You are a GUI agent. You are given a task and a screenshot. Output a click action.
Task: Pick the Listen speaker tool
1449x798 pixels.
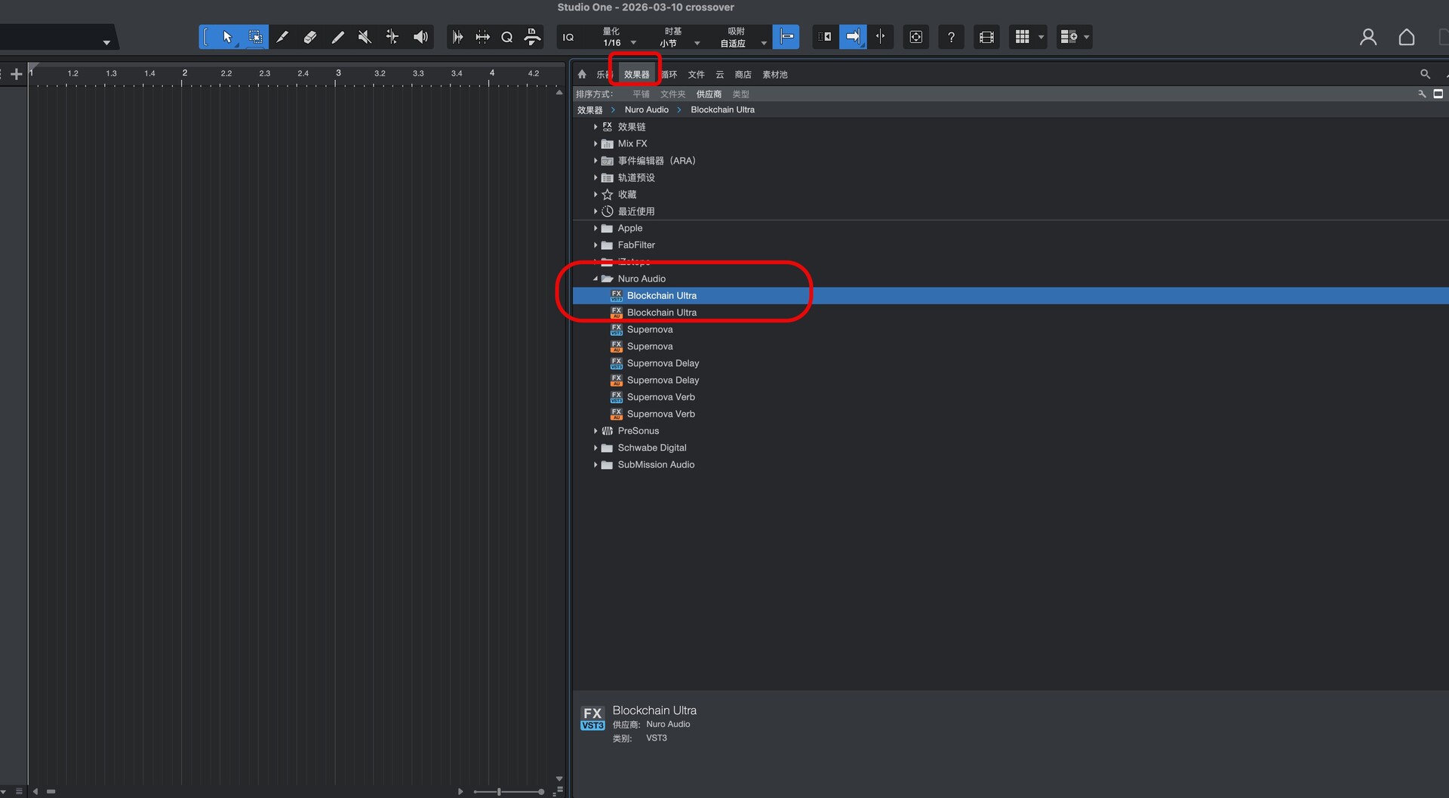click(x=420, y=37)
